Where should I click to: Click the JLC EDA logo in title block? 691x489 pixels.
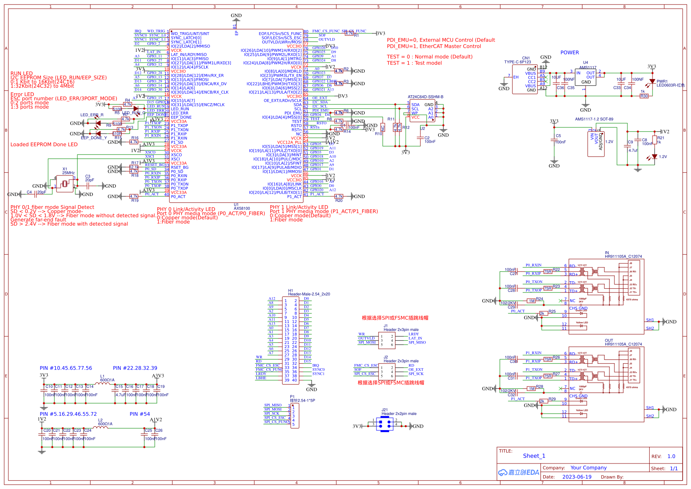click(519, 472)
